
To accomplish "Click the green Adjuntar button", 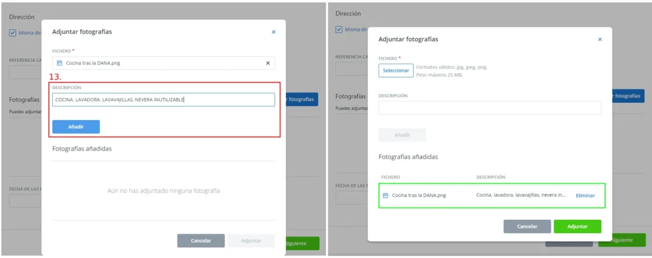I will pos(577,226).
